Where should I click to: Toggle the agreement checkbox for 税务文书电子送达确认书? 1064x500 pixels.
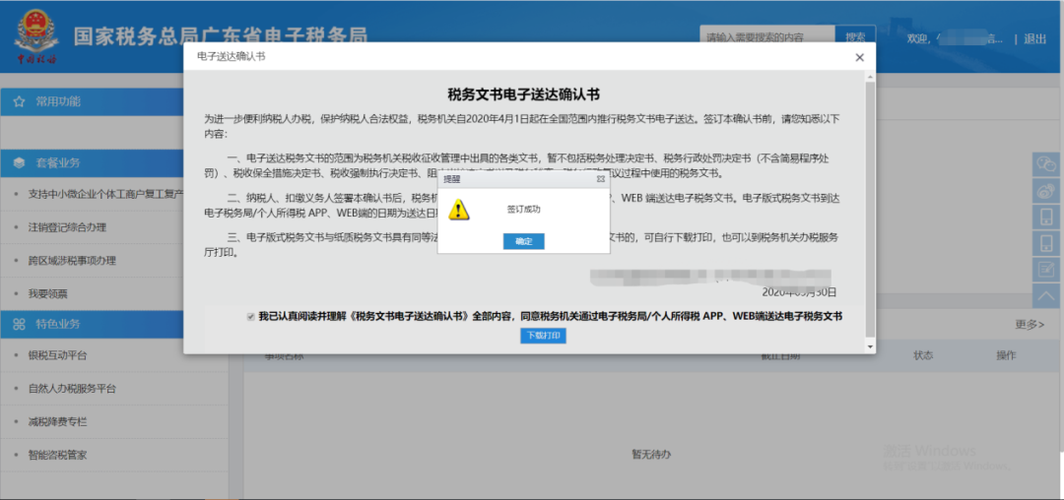point(251,317)
